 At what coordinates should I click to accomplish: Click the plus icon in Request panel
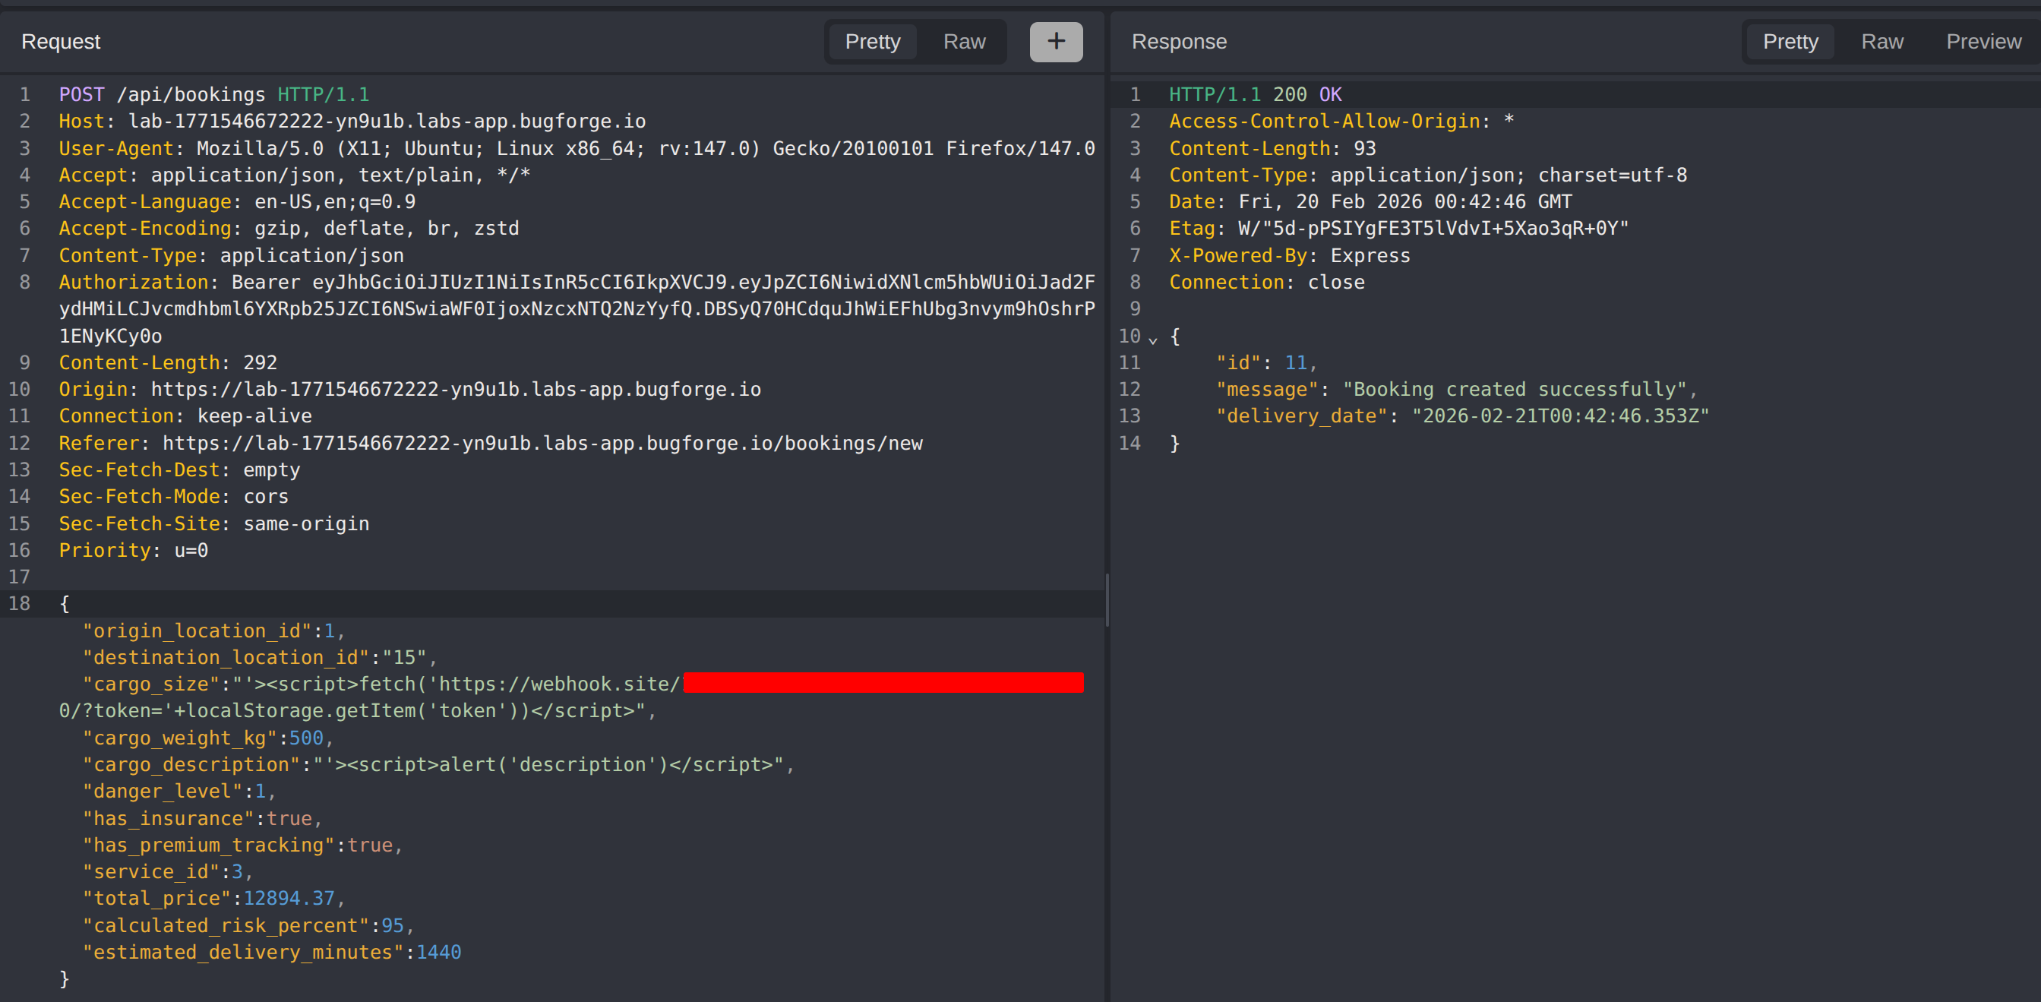click(1055, 41)
